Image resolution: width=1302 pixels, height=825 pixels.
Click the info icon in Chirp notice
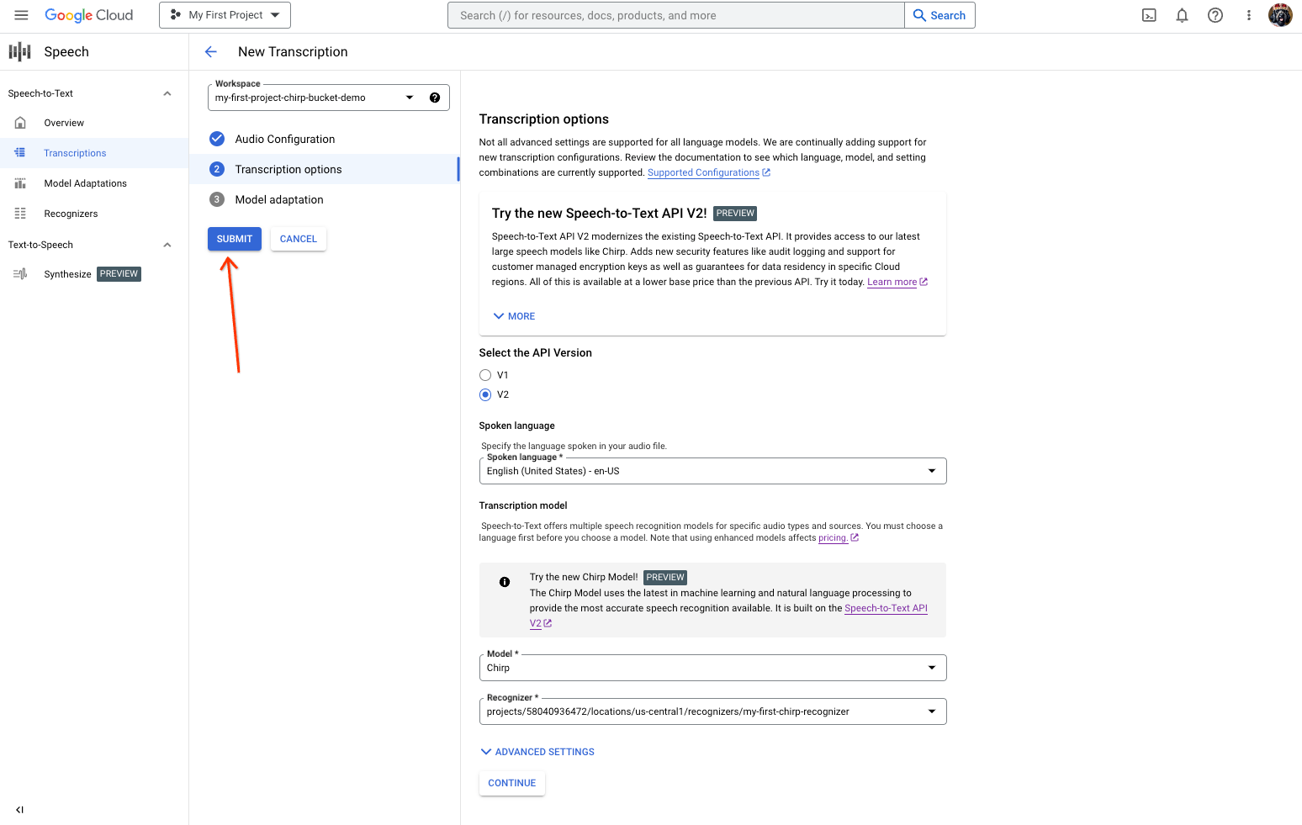pyautogui.click(x=505, y=582)
